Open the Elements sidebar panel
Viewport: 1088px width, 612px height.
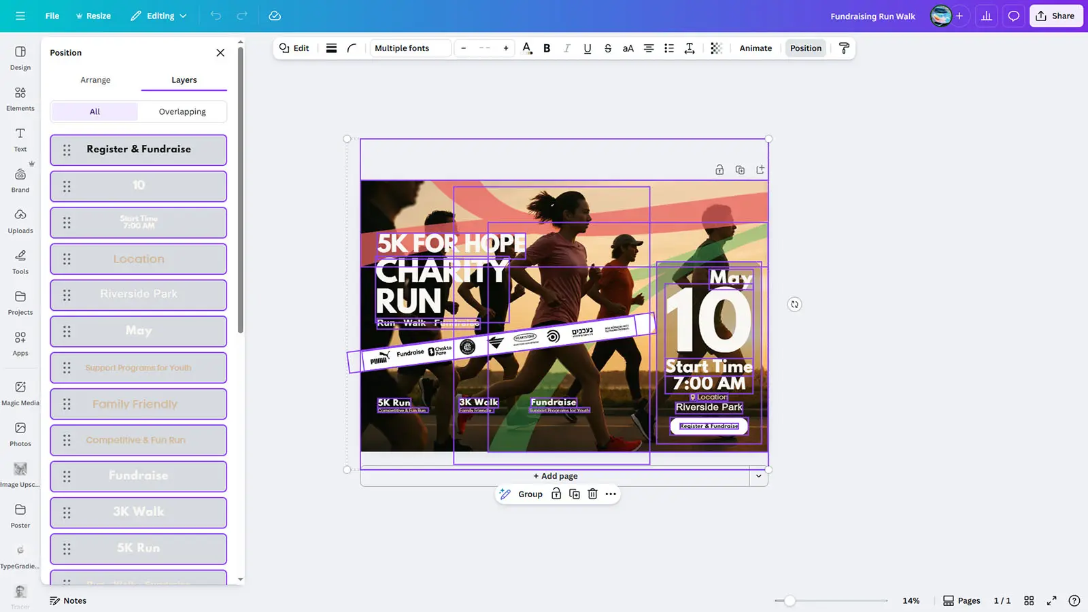coord(20,99)
